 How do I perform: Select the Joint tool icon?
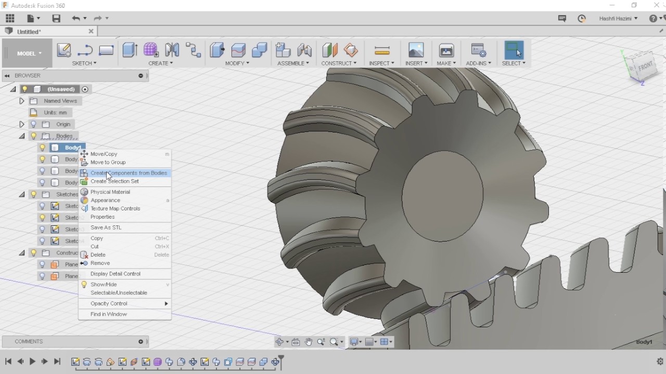tap(304, 50)
